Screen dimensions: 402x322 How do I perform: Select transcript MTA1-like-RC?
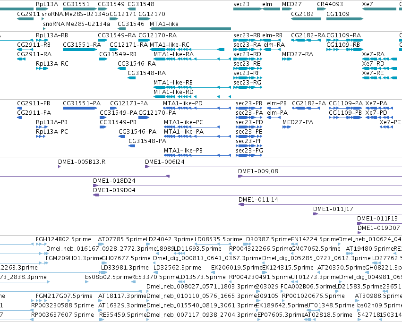click(x=170, y=45)
